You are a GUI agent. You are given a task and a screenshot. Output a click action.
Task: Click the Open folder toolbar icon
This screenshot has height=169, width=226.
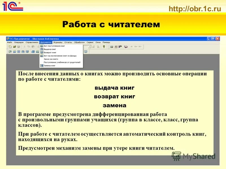[x=14, y=47]
